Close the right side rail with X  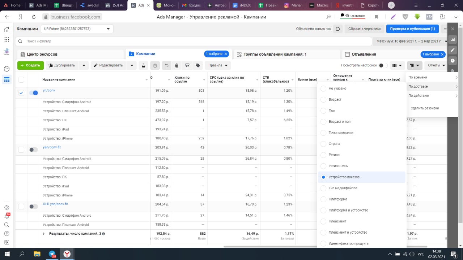pos(453,29)
